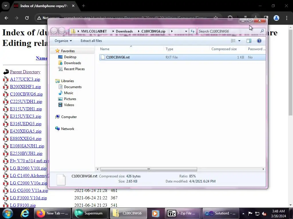Open the C100CBWG6.rxt file in the list
This screenshot has width=293, height=219.
182,57
